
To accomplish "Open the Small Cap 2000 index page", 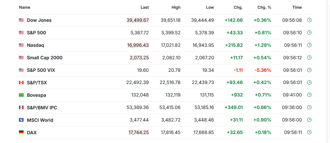I will point(45,58).
